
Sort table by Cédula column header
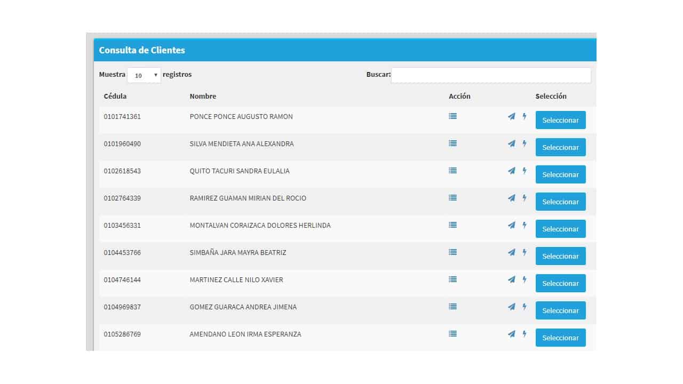point(115,97)
